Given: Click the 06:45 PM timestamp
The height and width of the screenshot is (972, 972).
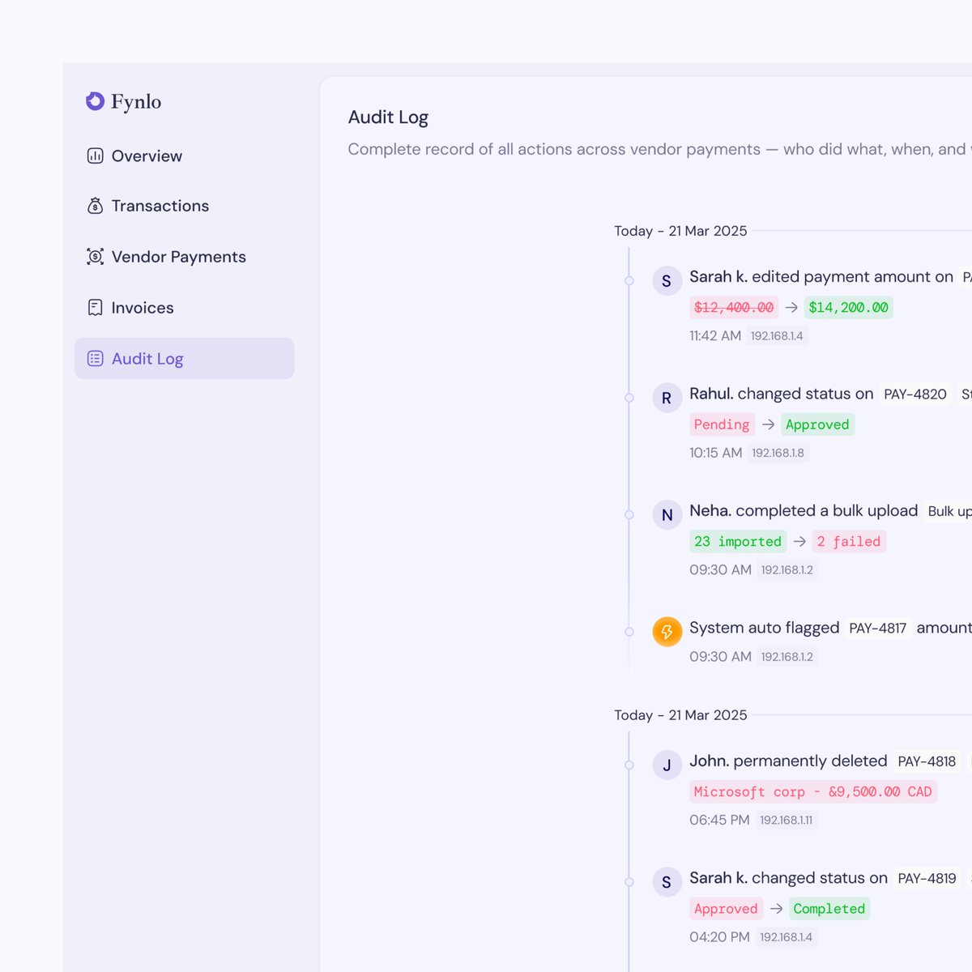Looking at the screenshot, I should click(719, 820).
